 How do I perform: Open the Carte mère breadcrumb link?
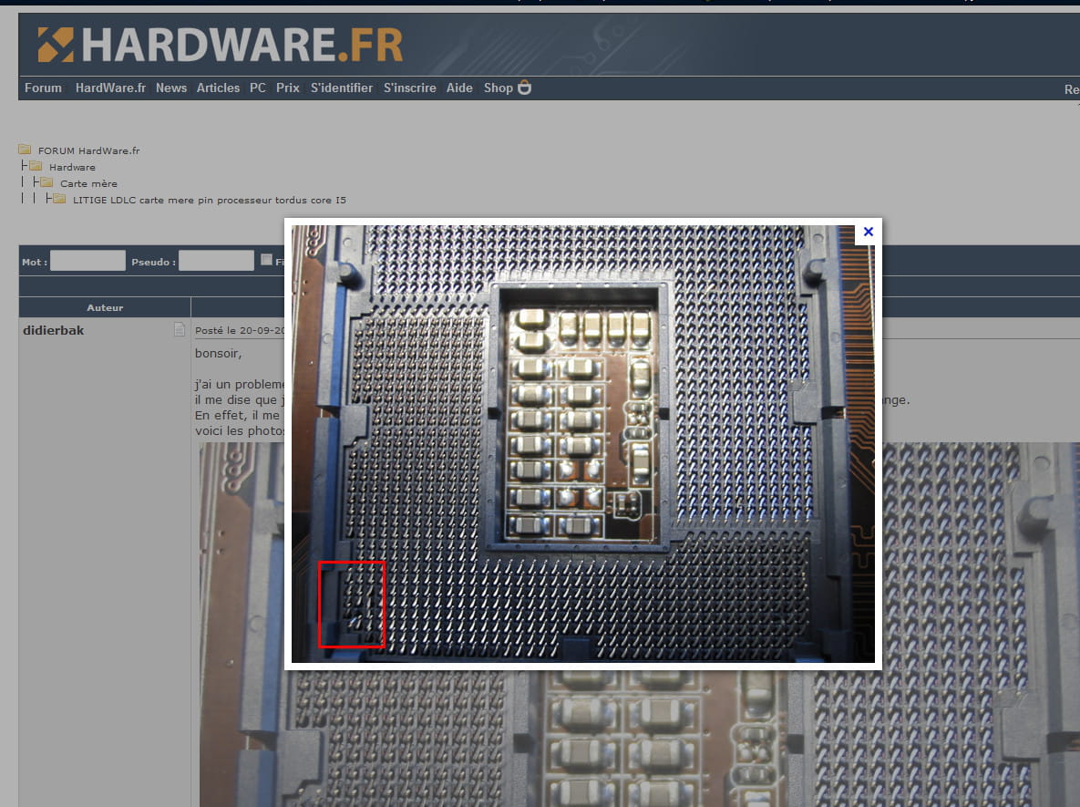[x=88, y=183]
